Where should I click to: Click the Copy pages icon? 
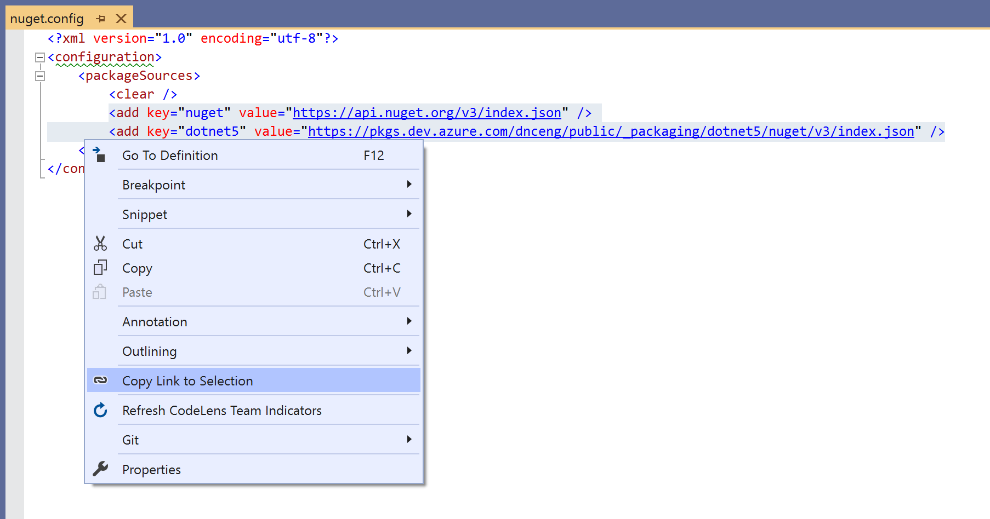click(100, 268)
